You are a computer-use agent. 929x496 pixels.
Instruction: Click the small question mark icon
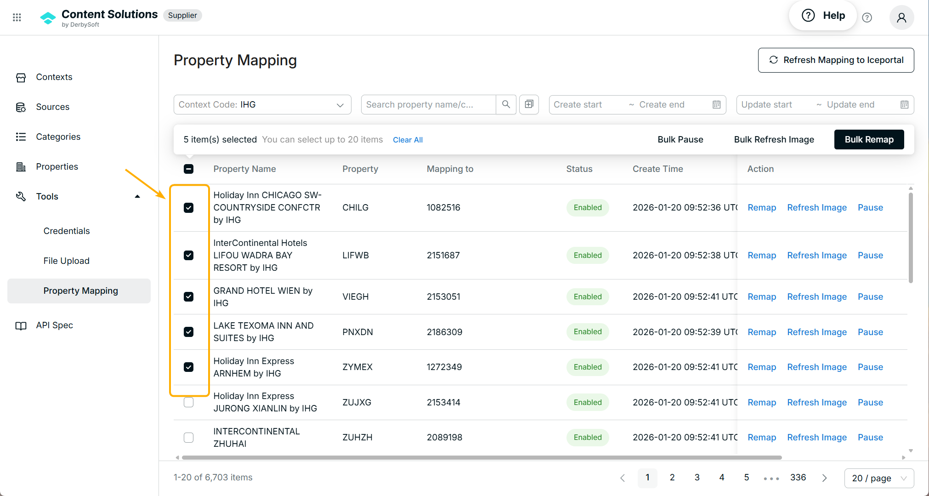tap(867, 17)
